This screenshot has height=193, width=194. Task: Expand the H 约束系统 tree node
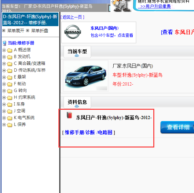(4, 97)
